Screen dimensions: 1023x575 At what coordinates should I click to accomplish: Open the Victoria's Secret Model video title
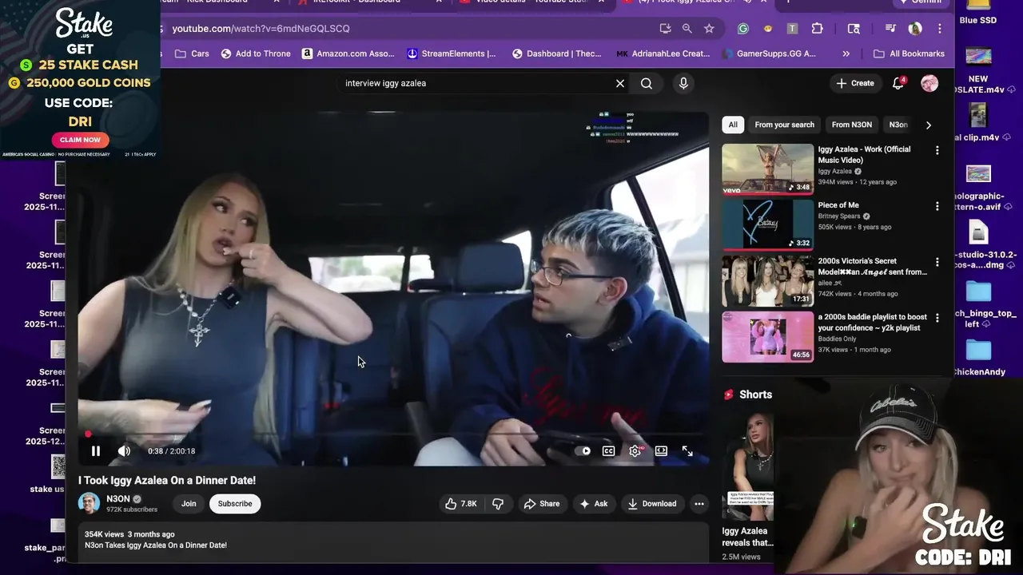coord(872,267)
